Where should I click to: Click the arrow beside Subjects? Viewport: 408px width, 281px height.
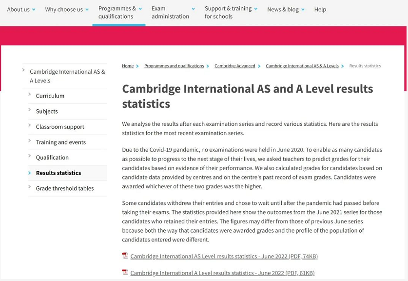pos(30,110)
